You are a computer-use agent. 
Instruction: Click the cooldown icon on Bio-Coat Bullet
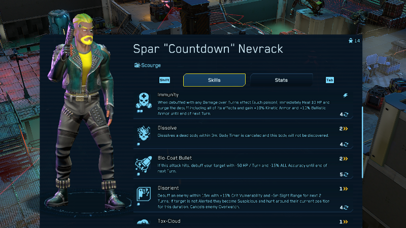(346, 174)
